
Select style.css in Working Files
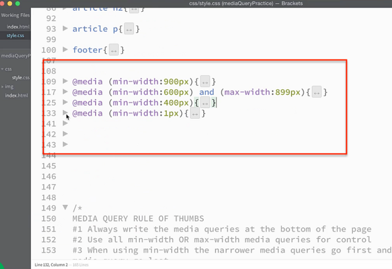[16, 36]
